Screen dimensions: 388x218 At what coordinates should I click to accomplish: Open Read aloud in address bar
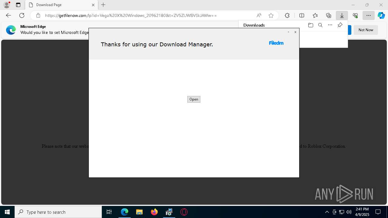point(259,15)
